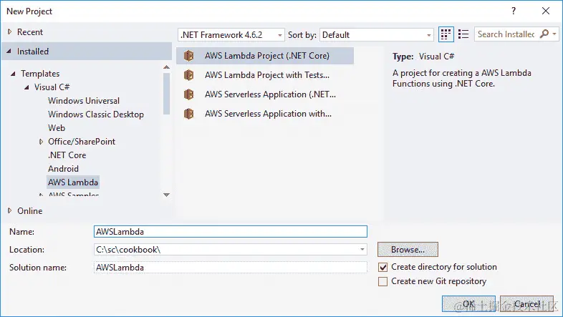Click the Cancel button
Screen dimensions: 563x317
(526, 303)
